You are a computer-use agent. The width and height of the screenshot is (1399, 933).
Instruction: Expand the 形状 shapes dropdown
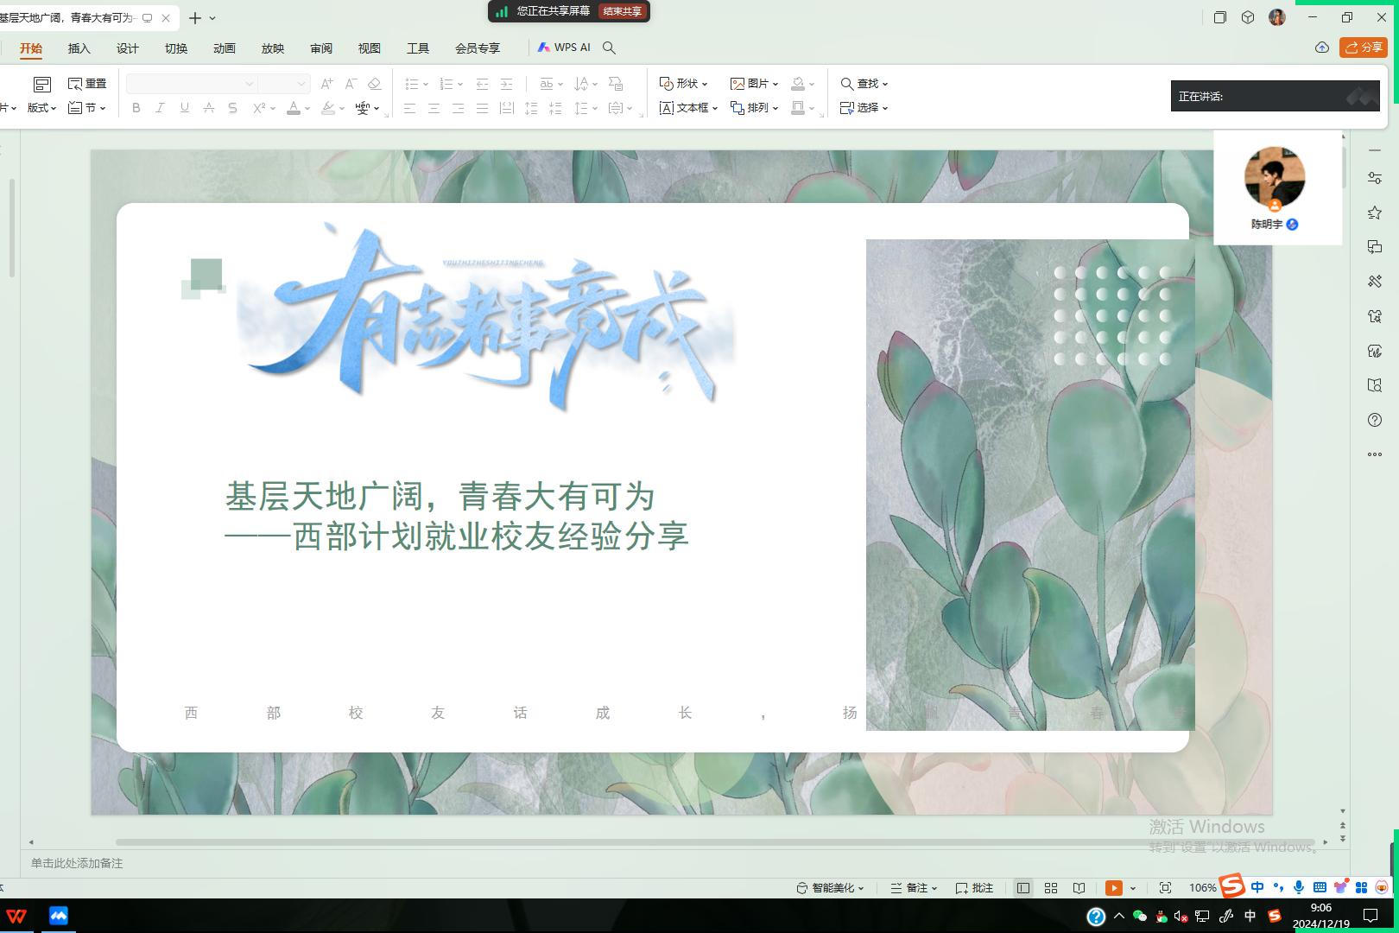click(684, 84)
